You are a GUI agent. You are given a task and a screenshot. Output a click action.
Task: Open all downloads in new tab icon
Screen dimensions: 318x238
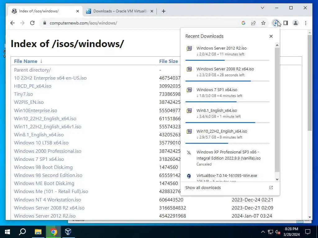click(x=271, y=187)
